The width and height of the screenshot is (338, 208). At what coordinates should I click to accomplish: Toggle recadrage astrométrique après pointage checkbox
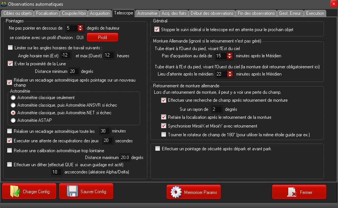pos(9,82)
